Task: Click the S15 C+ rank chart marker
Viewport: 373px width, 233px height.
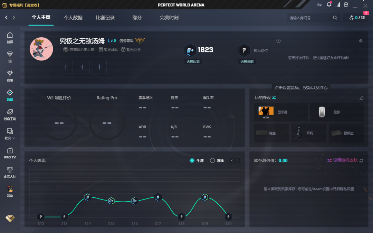Action: tap(111, 201)
